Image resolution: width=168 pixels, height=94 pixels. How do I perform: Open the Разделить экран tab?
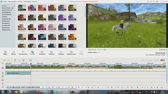[71, 53]
